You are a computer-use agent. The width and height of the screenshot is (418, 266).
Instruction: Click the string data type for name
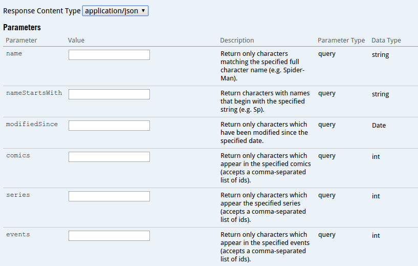coord(381,55)
